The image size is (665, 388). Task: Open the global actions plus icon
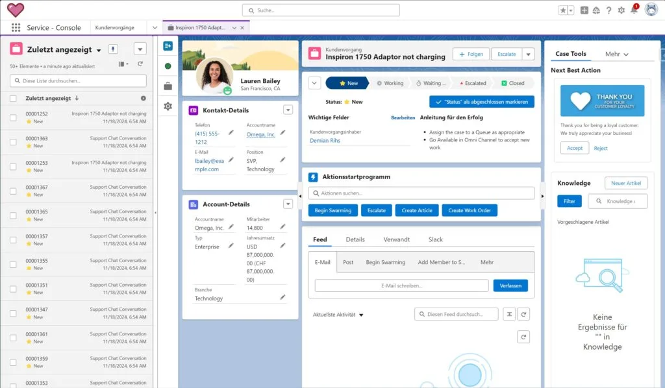[584, 10]
